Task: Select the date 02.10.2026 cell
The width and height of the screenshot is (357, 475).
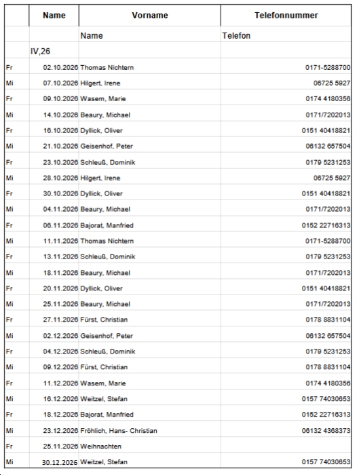Action: coord(54,67)
